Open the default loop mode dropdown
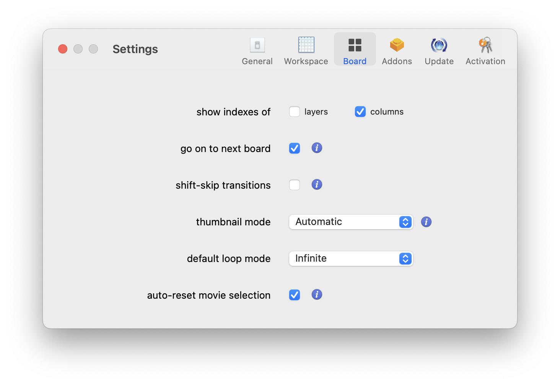This screenshot has height=385, width=560. click(x=350, y=259)
